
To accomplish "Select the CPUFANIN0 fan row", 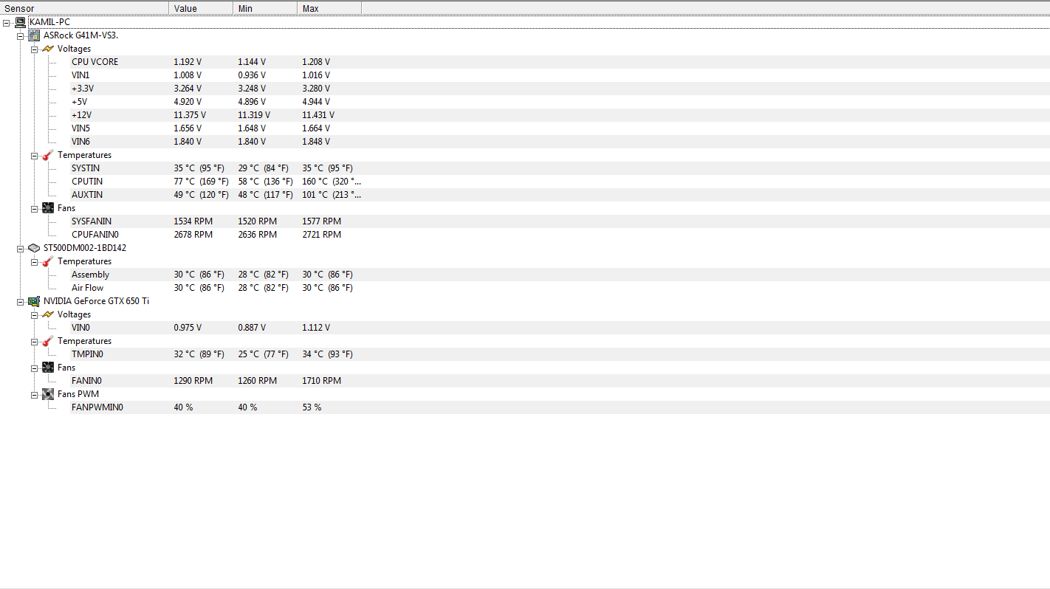I will [560, 235].
